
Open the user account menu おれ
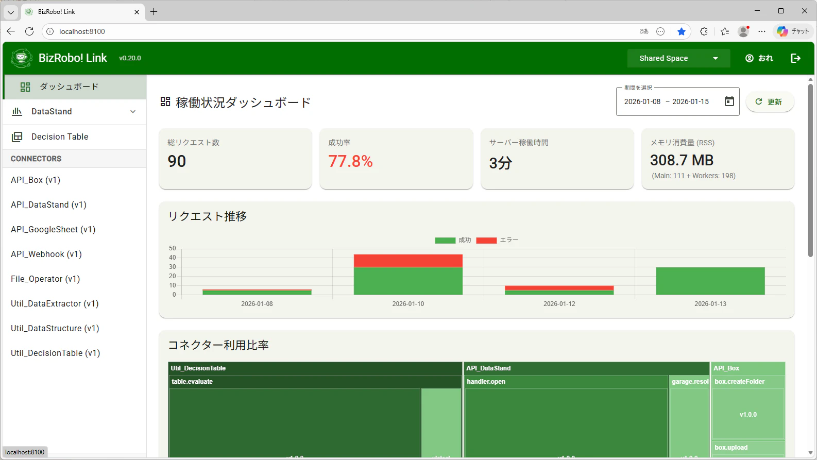click(x=759, y=58)
